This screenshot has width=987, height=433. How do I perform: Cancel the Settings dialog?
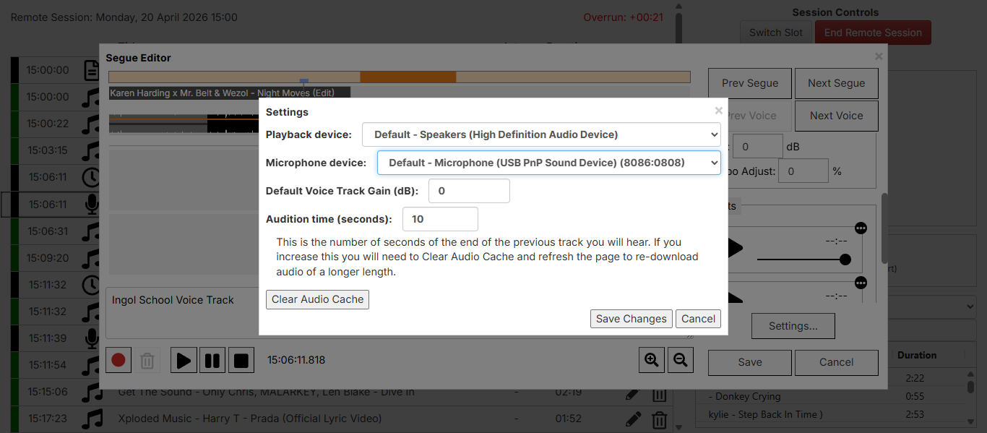point(698,319)
